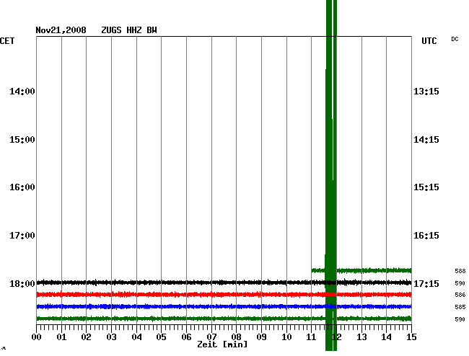Click minute label 10 on the time axis
Screen dimensions: 469x356
(x=286, y=337)
